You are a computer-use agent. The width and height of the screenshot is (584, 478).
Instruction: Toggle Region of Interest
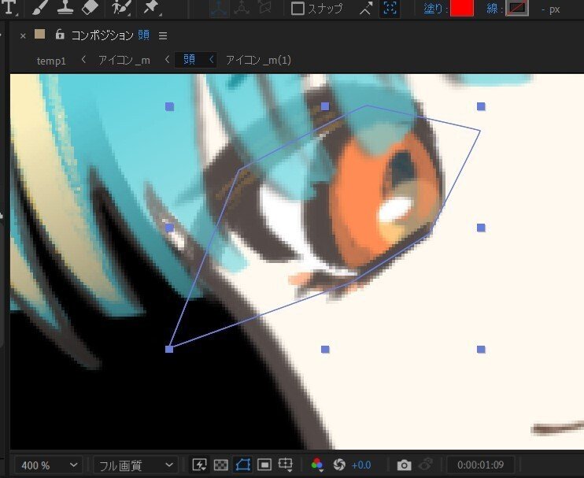tap(264, 465)
